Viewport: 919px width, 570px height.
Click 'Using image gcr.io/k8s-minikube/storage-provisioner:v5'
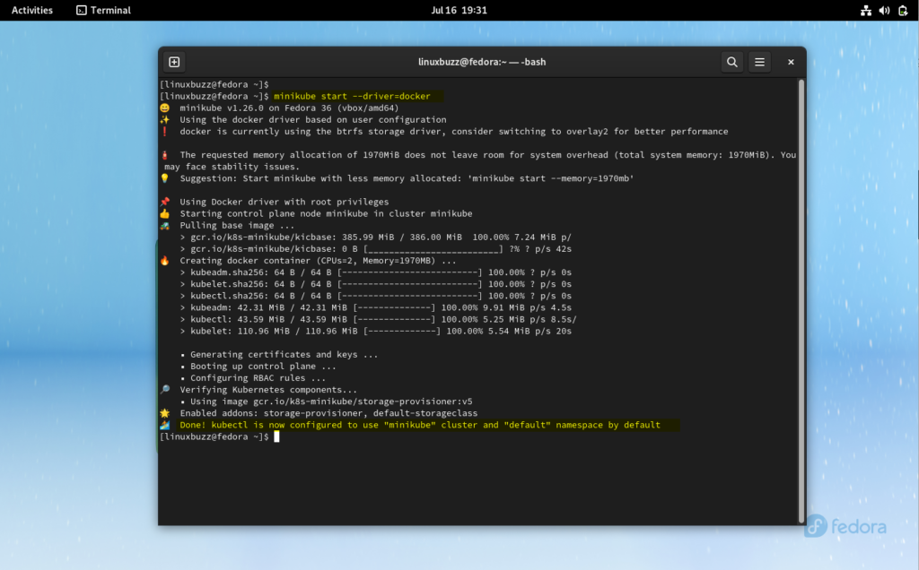coord(331,402)
